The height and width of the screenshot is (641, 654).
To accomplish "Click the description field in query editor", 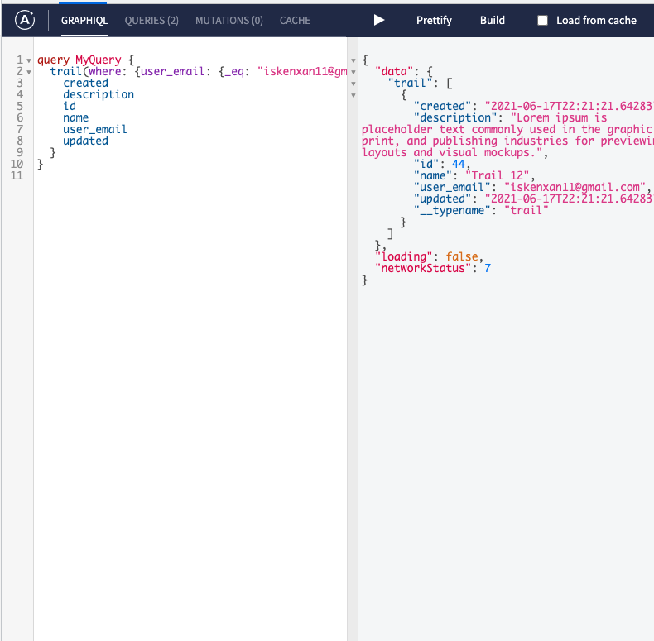I will coord(98,94).
